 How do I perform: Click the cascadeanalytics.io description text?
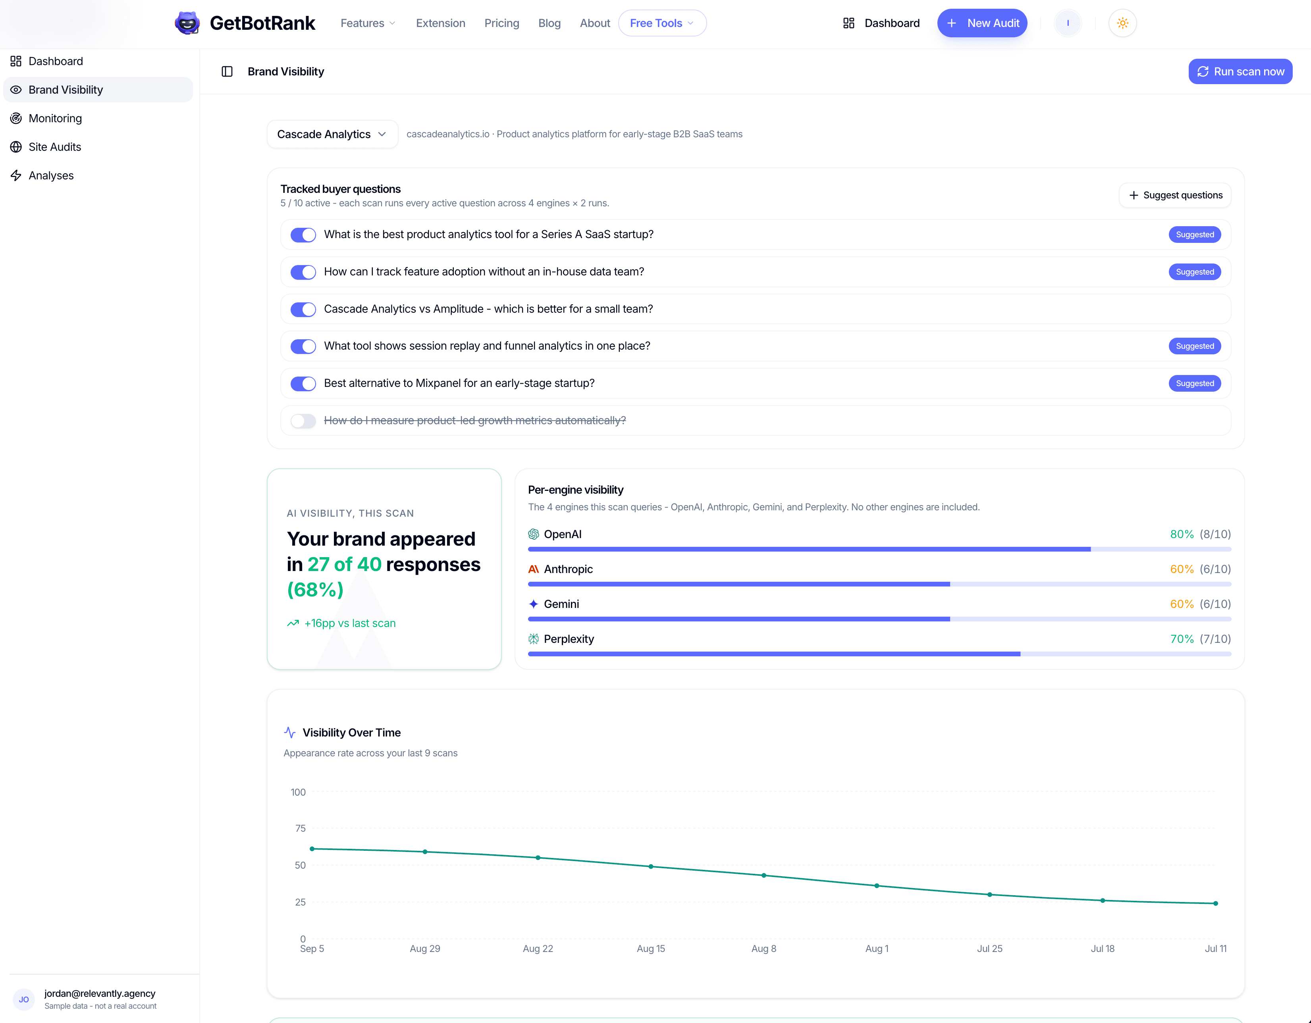pyautogui.click(x=575, y=134)
